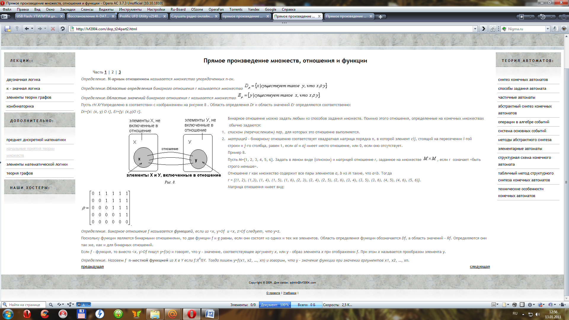Image resolution: width=569 pixels, height=320 pixels.
Task: Expand closed tabs dropdown arrow
Action: (x=551, y=17)
